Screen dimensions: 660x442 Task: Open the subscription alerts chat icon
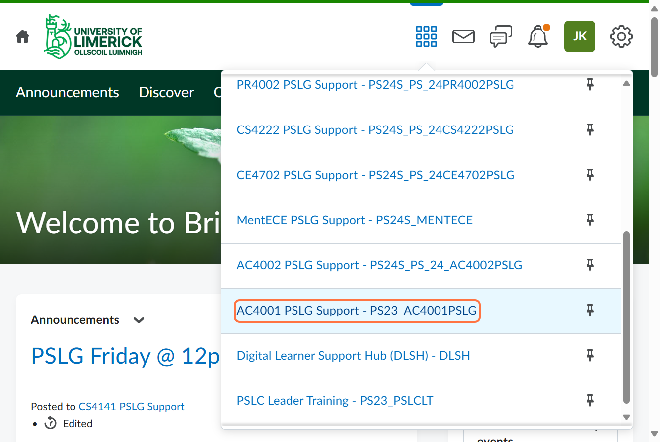tap(501, 37)
